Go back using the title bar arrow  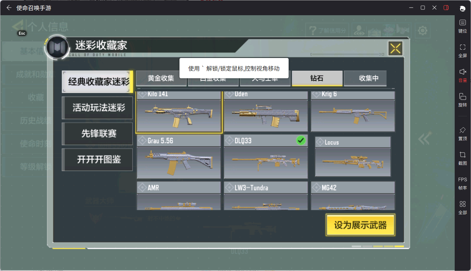(9, 8)
